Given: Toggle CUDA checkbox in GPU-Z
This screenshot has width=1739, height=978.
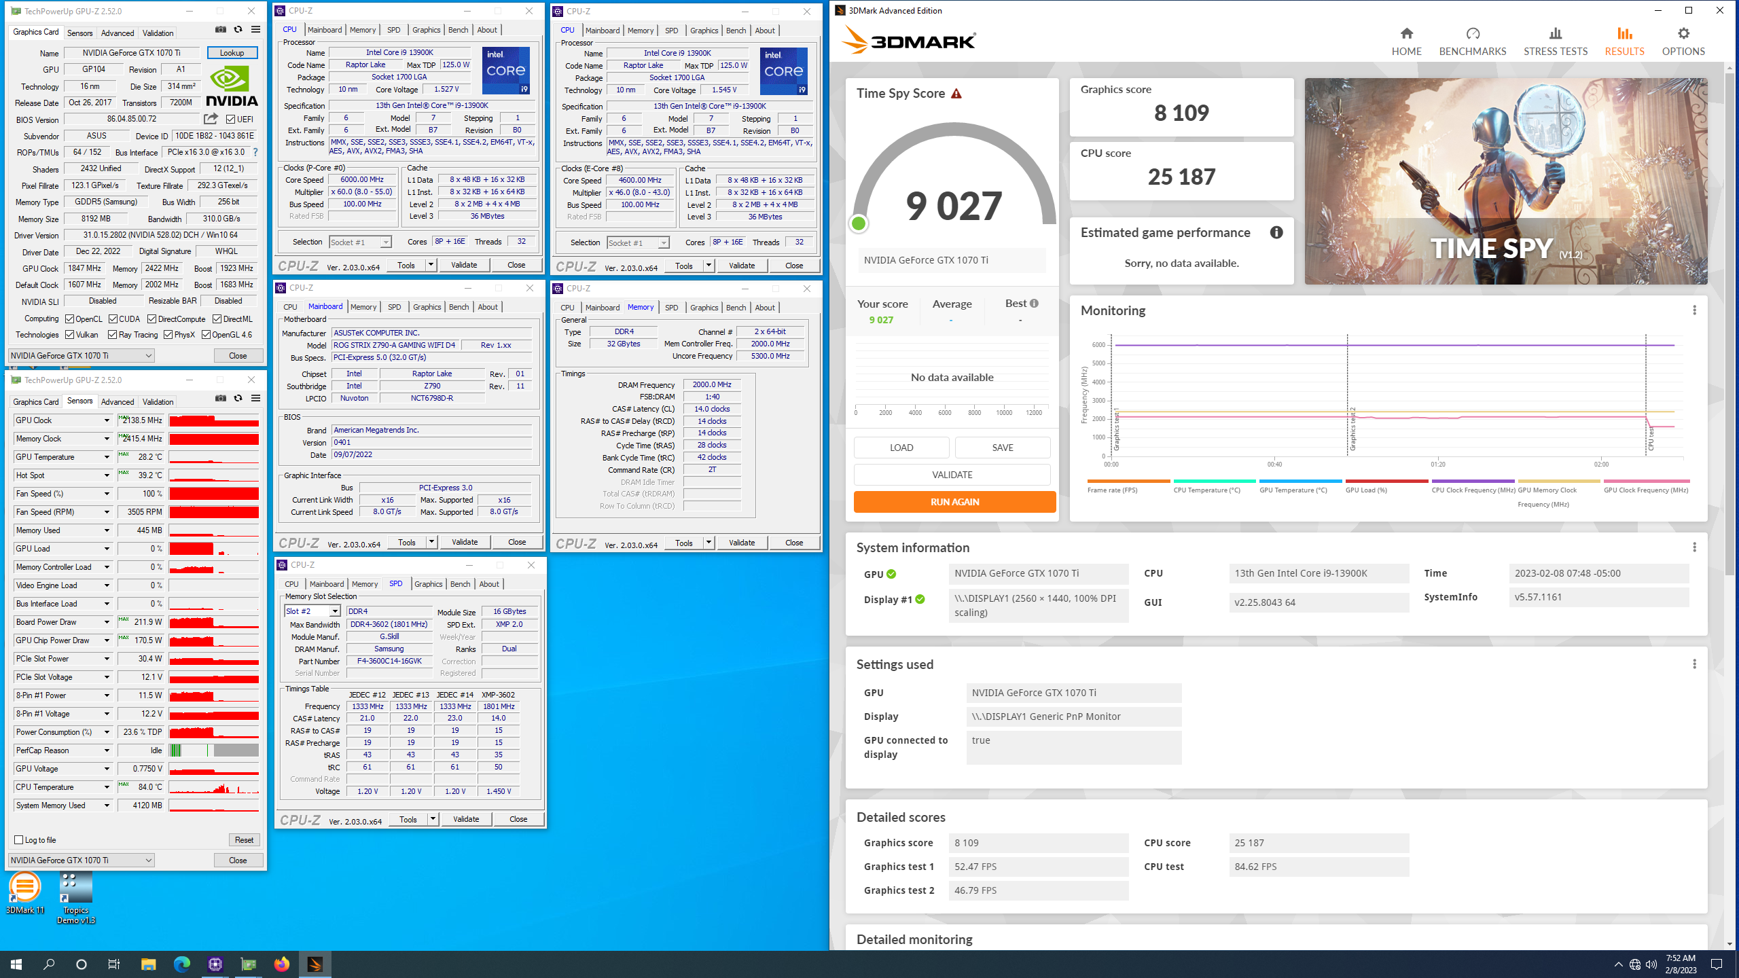Looking at the screenshot, I should click(x=113, y=319).
